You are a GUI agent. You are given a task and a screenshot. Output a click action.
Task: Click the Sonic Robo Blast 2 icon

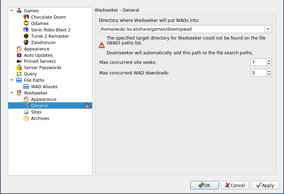point(26,30)
